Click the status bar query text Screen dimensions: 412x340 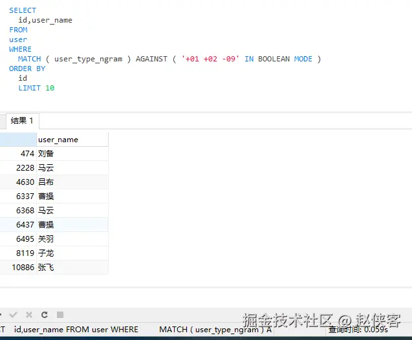(x=136, y=330)
